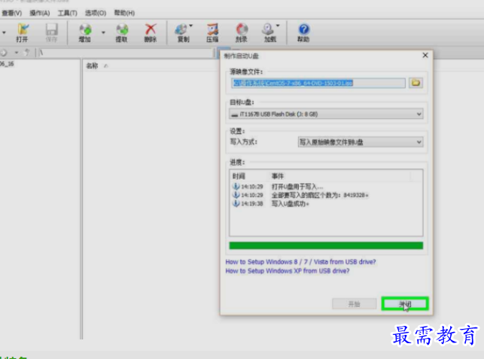Open the 选项(O) menu

point(96,13)
